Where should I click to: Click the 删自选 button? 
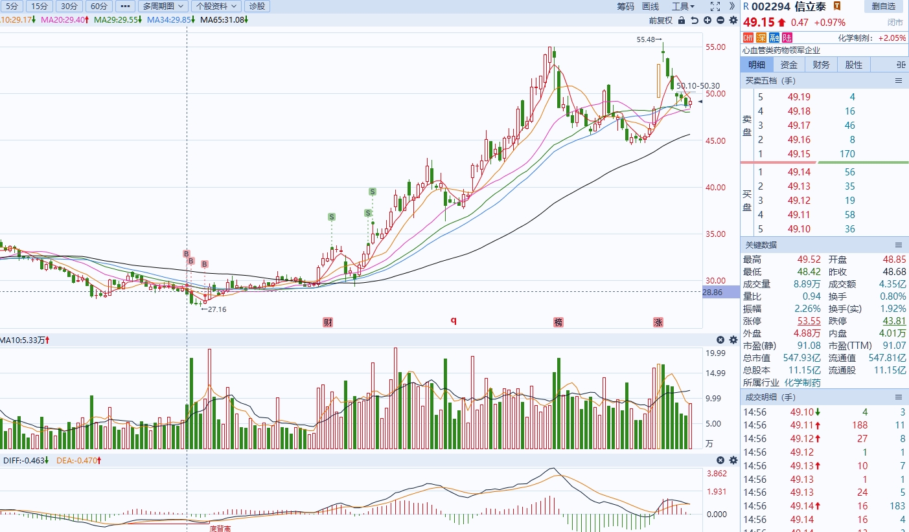884,6
